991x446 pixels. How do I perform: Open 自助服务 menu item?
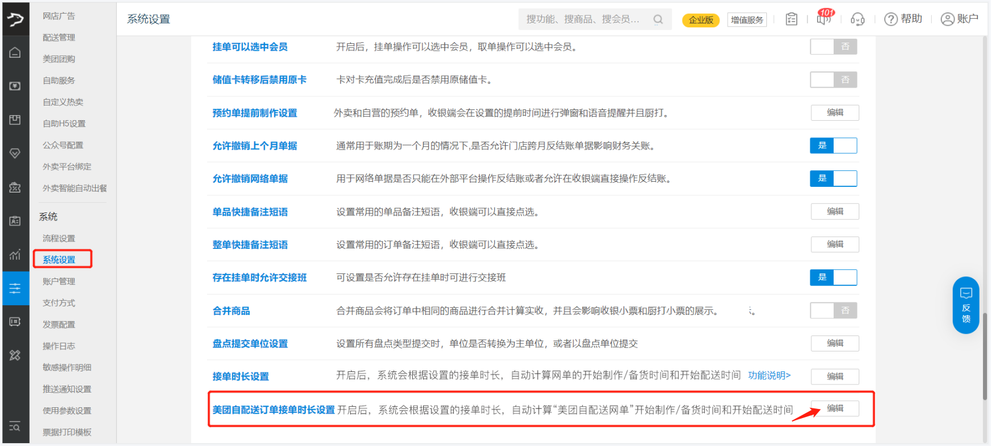pos(59,81)
